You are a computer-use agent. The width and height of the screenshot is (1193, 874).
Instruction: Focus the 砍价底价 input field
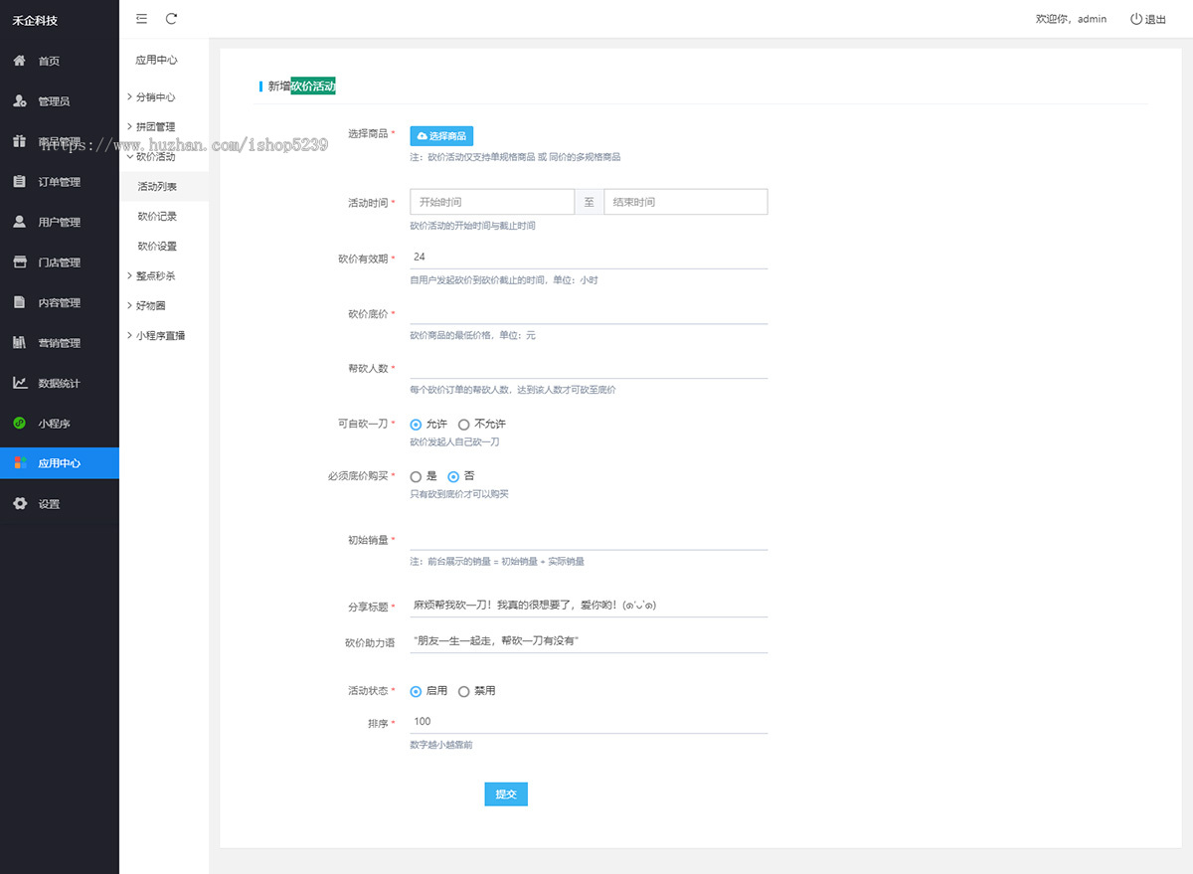589,312
